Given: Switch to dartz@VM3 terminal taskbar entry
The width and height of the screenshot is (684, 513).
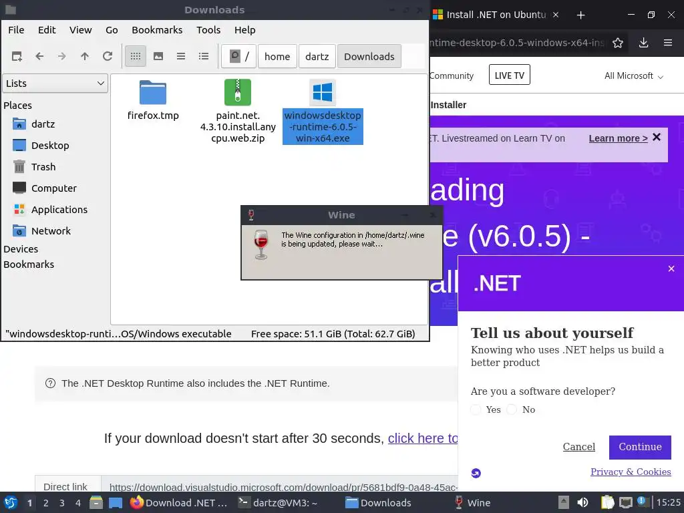Looking at the screenshot, I should click(278, 503).
